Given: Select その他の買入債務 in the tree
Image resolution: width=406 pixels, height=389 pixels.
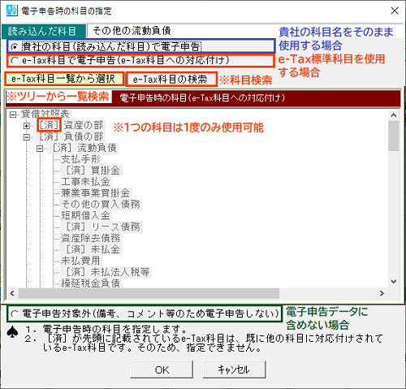Looking at the screenshot, I should tap(101, 205).
